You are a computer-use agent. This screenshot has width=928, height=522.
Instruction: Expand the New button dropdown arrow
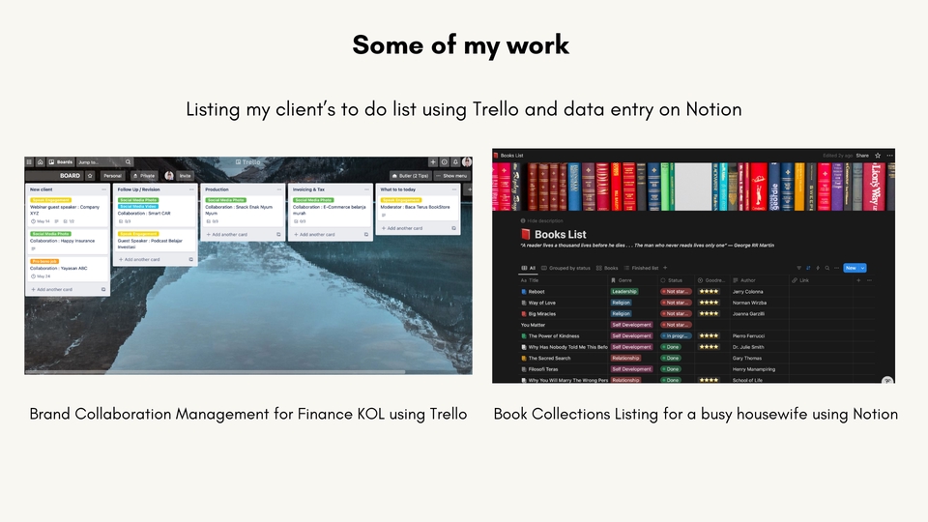tap(862, 268)
